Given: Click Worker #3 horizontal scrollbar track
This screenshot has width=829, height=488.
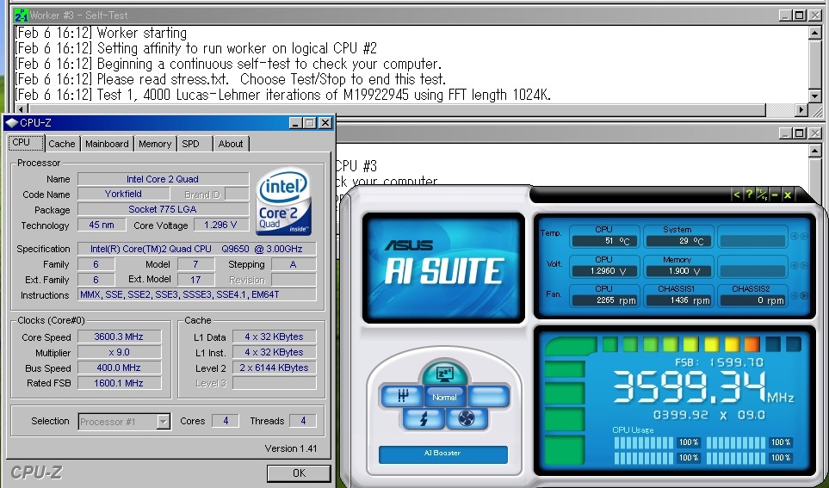Looking at the screenshot, I should tap(780, 109).
